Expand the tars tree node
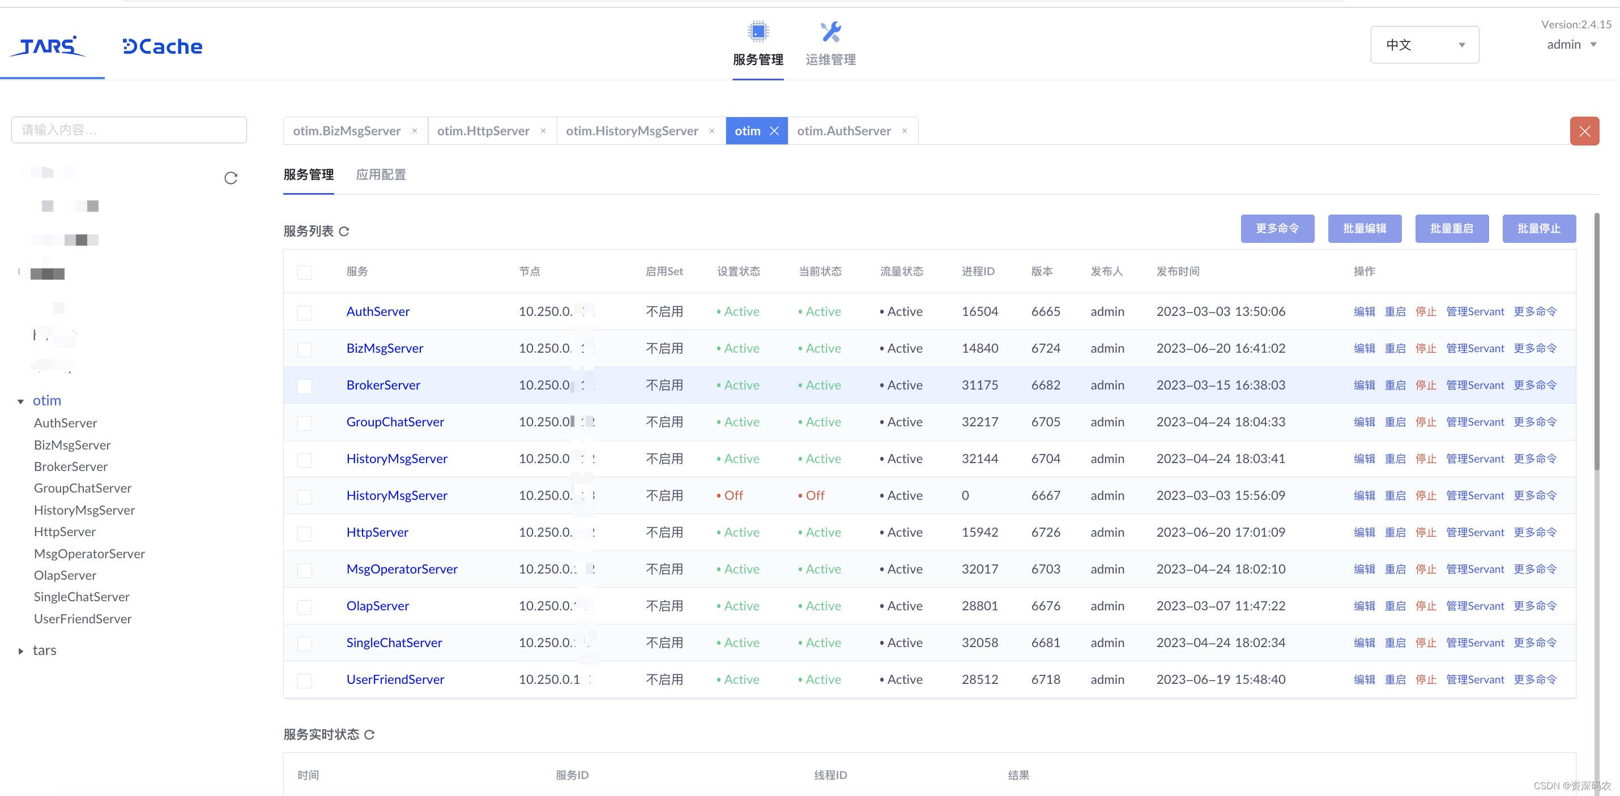Screen dimensions: 1620x796 click(x=21, y=651)
